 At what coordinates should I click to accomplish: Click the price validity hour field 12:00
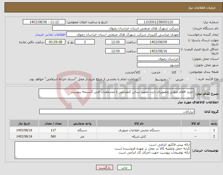115,51
